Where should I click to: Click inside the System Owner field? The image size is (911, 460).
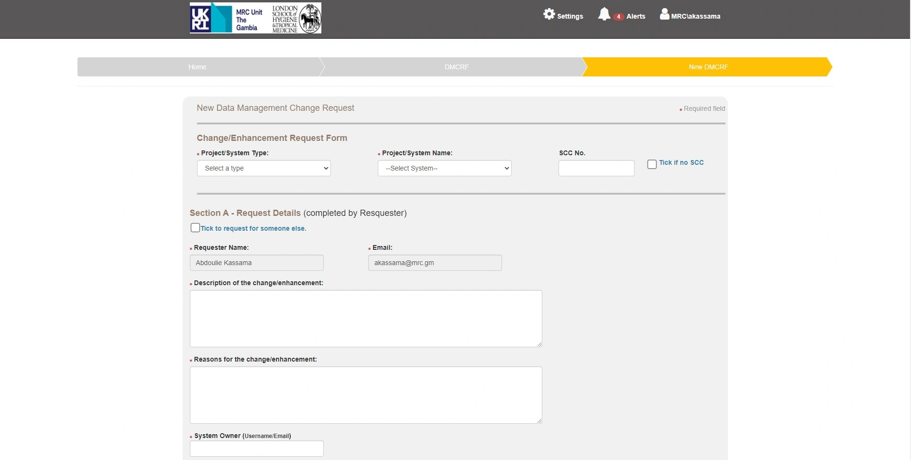click(x=256, y=449)
